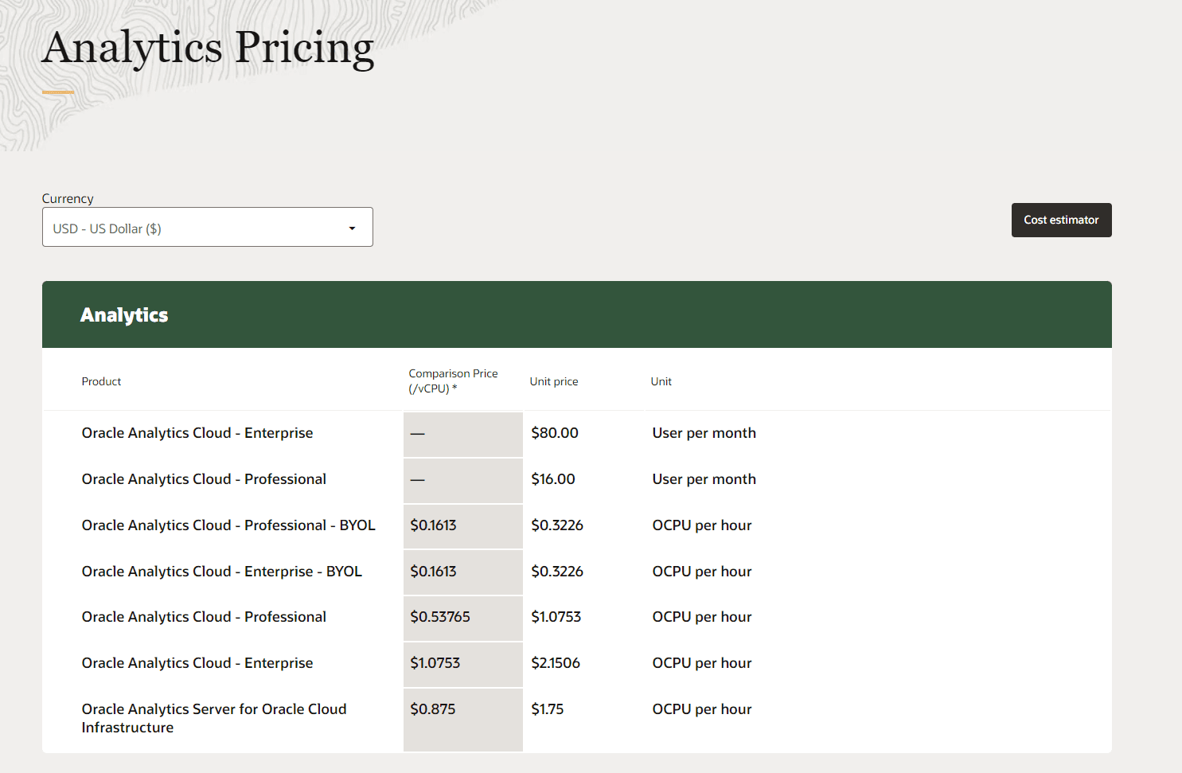
Task: Select the Comparison Price (/vCPU) column header
Action: [x=453, y=381]
